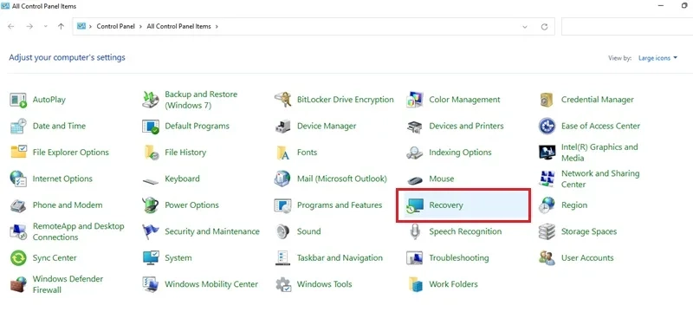This screenshot has width=693, height=325.
Task: Click the Color Management icon
Action: point(415,100)
